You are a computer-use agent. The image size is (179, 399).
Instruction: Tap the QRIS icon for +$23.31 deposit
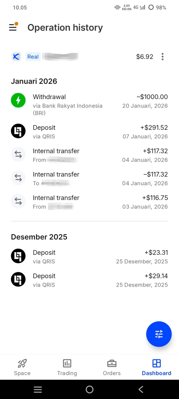(18, 256)
